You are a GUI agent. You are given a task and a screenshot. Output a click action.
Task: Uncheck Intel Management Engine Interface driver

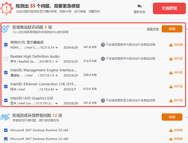point(6,72)
